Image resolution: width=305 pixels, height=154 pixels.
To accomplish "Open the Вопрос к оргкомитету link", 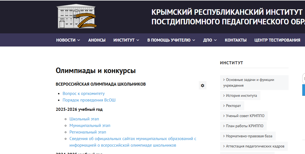I will click(x=84, y=94).
